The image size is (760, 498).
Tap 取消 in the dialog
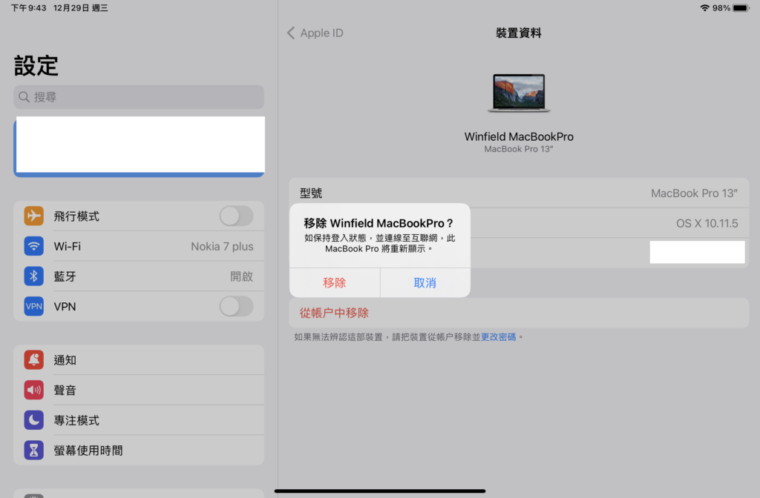(425, 282)
